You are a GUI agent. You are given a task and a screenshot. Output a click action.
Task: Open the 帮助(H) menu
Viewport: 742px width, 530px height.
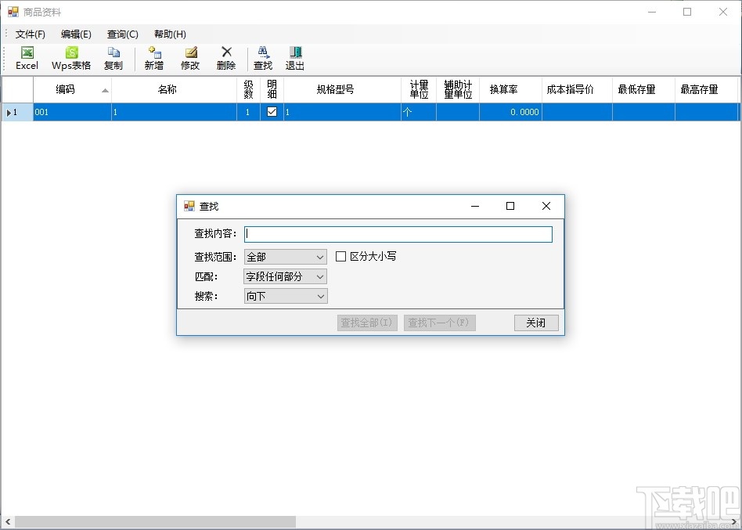pyautogui.click(x=169, y=34)
